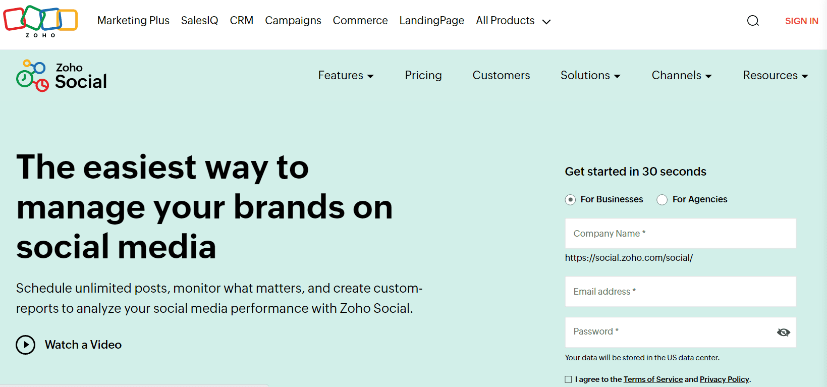827x387 pixels.
Task: Toggle password visibility eye icon
Action: click(x=783, y=332)
